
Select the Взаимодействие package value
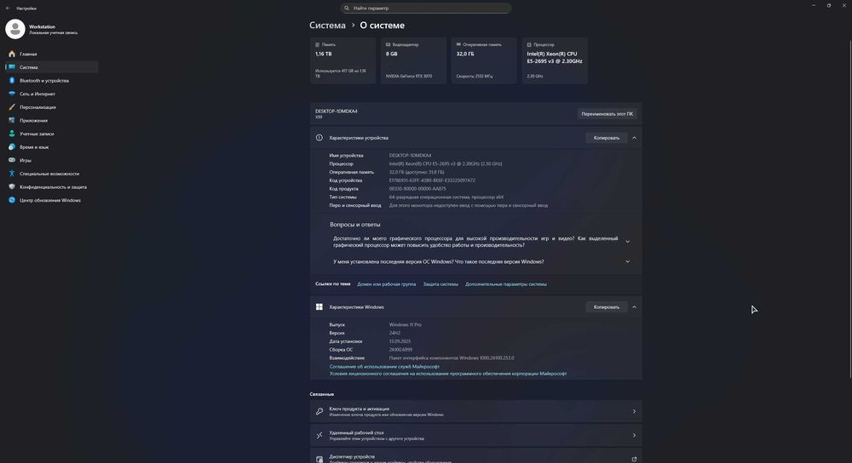[x=452, y=358]
